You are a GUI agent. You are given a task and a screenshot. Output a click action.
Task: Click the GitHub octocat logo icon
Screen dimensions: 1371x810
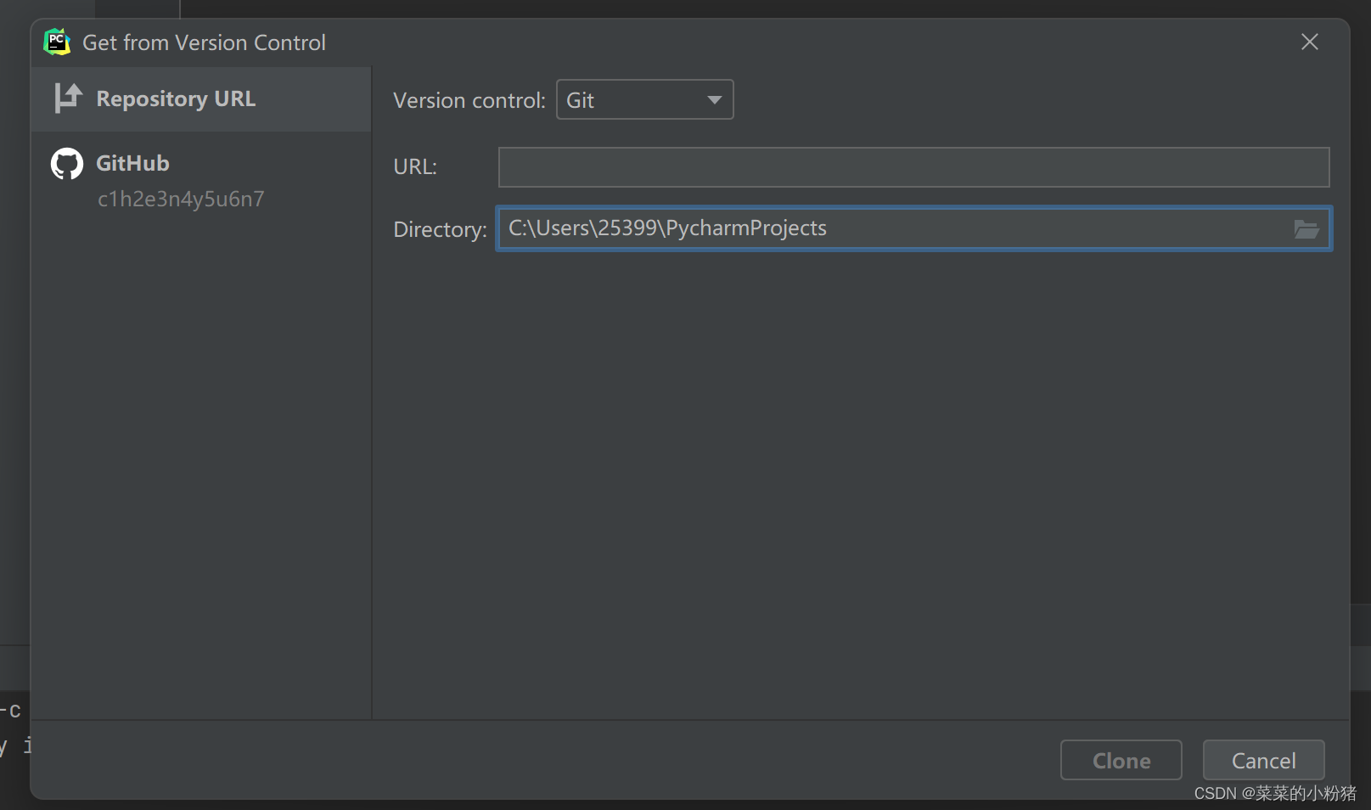[67, 163]
